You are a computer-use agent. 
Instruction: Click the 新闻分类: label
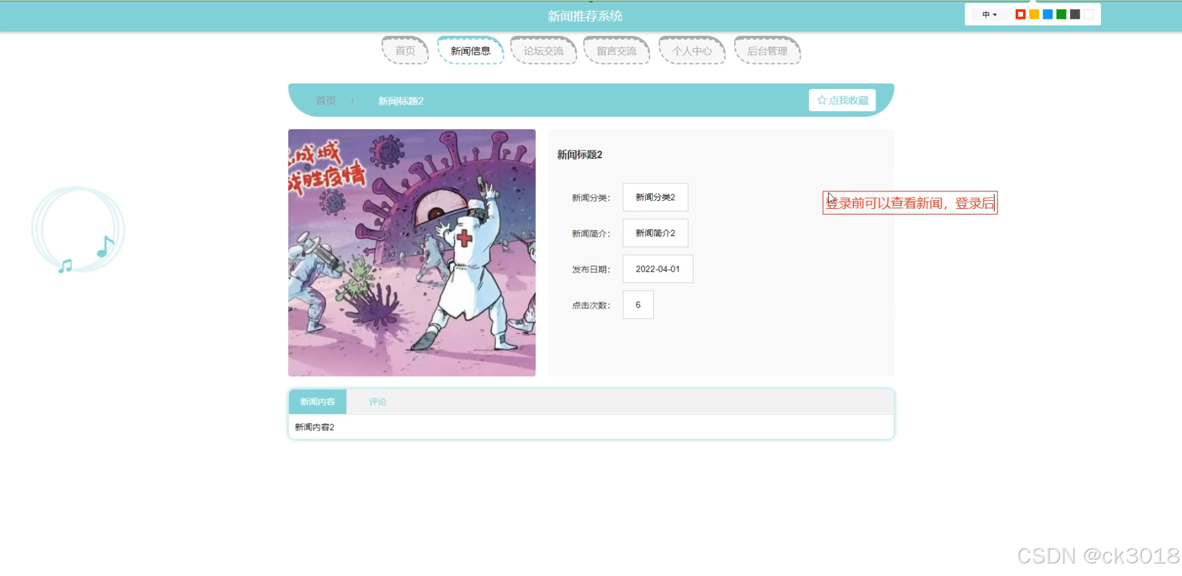click(x=591, y=198)
